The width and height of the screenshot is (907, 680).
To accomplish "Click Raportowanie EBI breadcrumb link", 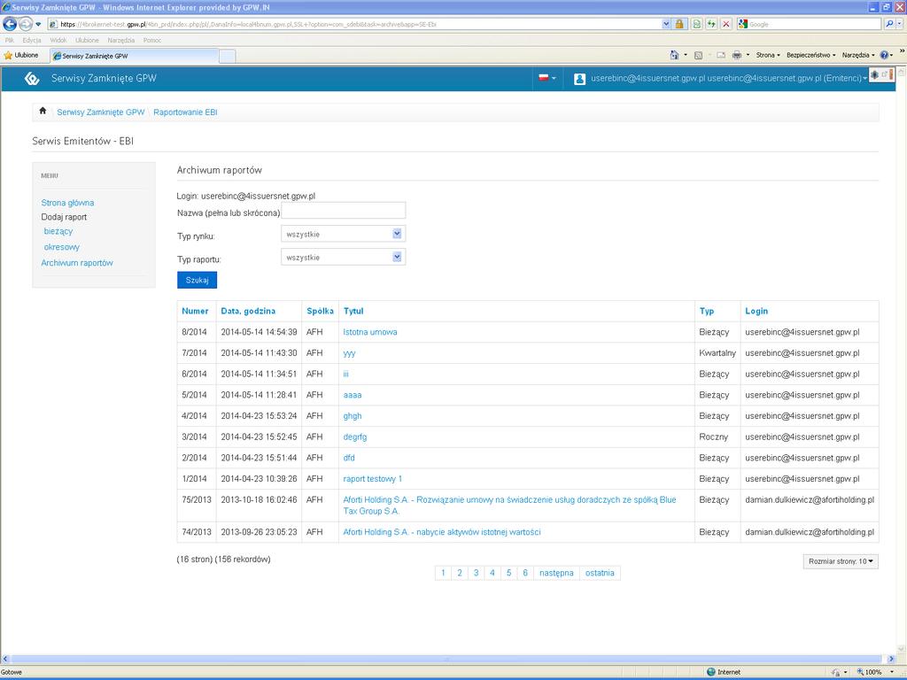I will (x=185, y=112).
